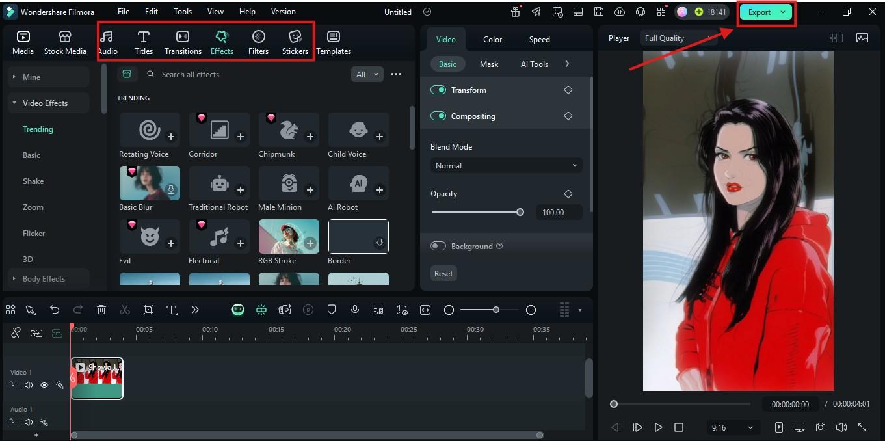The image size is (885, 441).
Task: Click the opacity value field 100.00
Action: click(x=559, y=212)
